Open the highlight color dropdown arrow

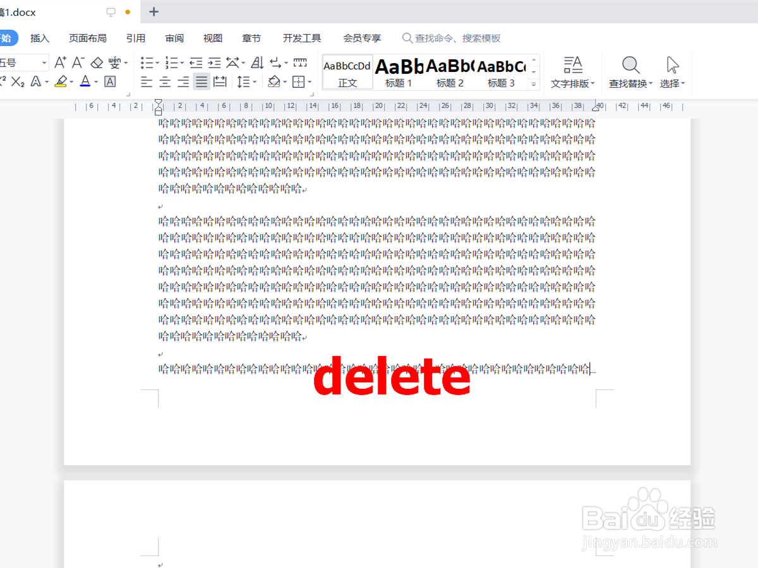(x=71, y=81)
